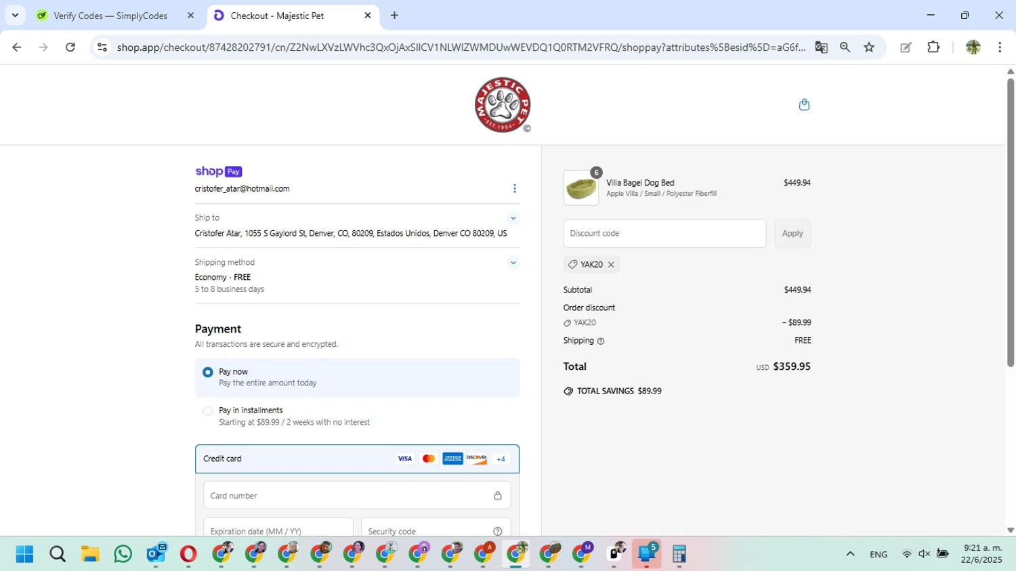Click the Visa card logo

pyautogui.click(x=404, y=459)
